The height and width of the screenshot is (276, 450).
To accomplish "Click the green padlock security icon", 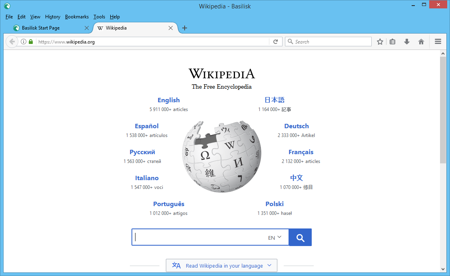I will click(x=31, y=42).
